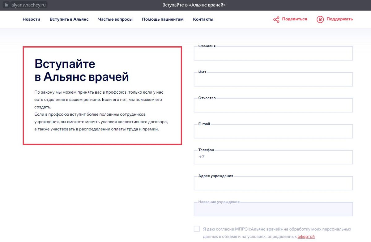Open the Новости menu item
This screenshot has width=371, height=242.
(31, 19)
